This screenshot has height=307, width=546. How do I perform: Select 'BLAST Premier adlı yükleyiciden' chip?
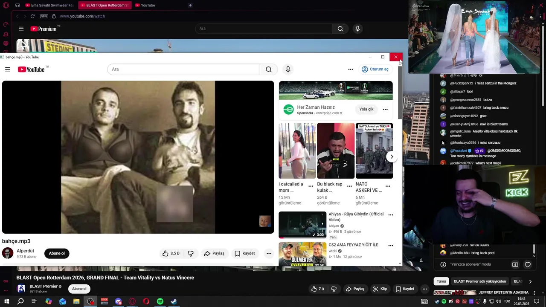coord(480,281)
